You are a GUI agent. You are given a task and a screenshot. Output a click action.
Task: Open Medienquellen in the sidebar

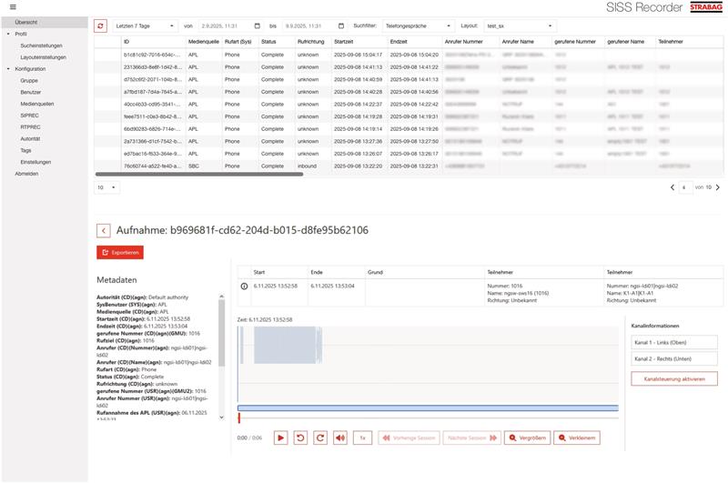(37, 104)
